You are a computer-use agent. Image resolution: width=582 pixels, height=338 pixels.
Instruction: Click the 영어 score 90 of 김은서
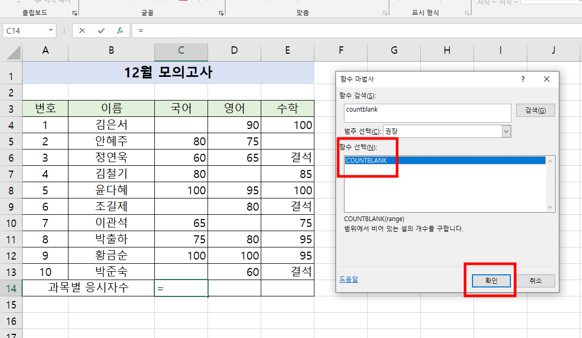click(234, 125)
